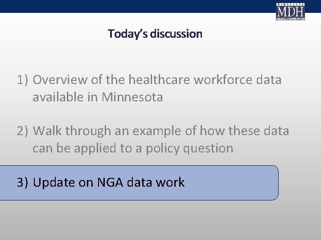This screenshot has height=240, width=321.
Task: Click the "3)" list number
Action: pos(23,182)
